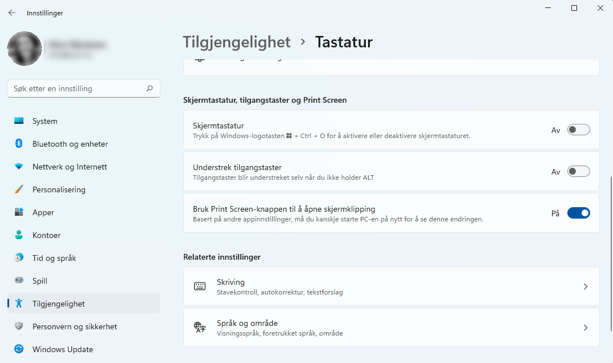
Task: Click the Skriving keyboard icon
Action: [x=199, y=286]
